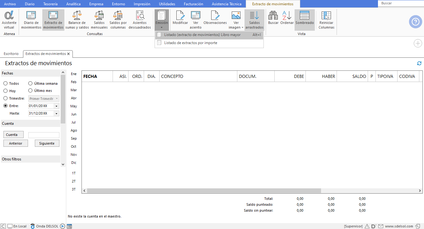Screen dimensions: 424x229
Task: Collapse the Cuenta section header
Action: coord(30,123)
